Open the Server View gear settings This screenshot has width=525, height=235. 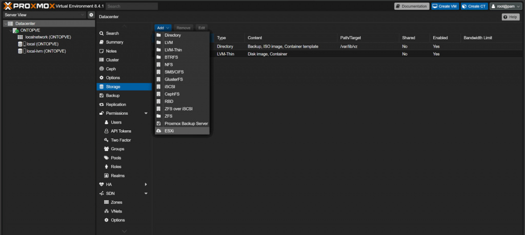click(x=91, y=15)
